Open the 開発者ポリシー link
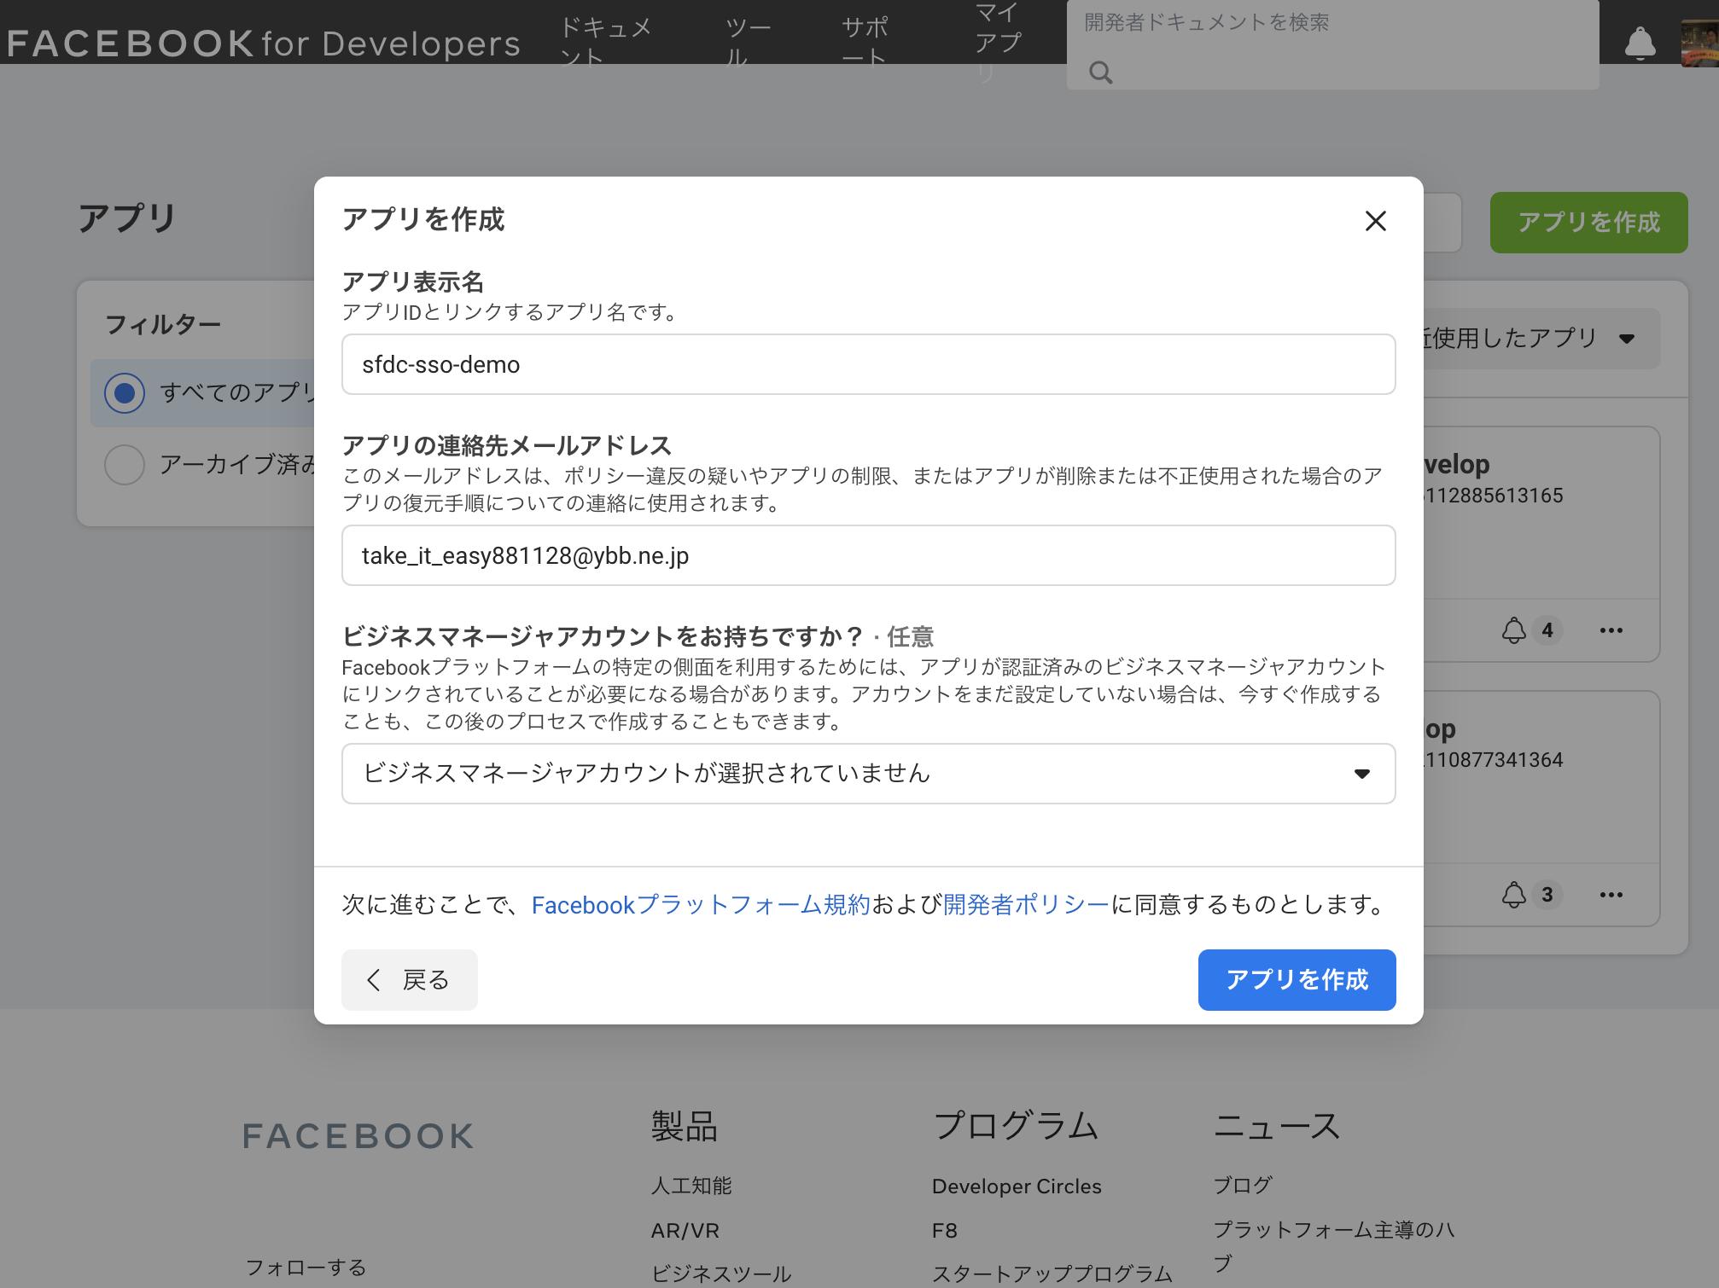 coord(1026,905)
